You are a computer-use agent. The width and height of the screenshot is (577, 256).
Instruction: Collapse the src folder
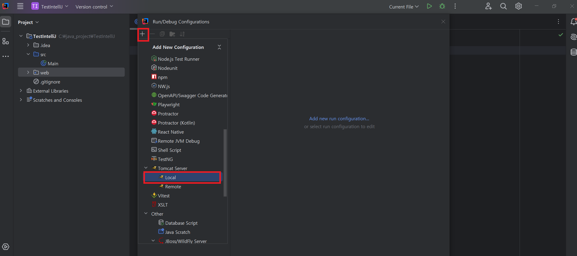pyautogui.click(x=28, y=54)
